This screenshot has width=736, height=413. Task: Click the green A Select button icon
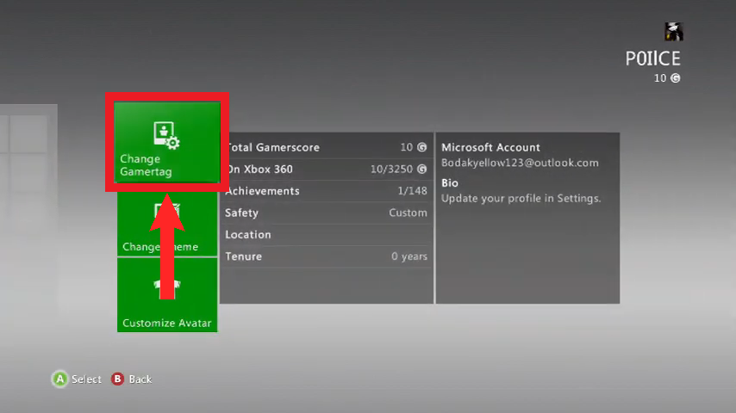60,379
